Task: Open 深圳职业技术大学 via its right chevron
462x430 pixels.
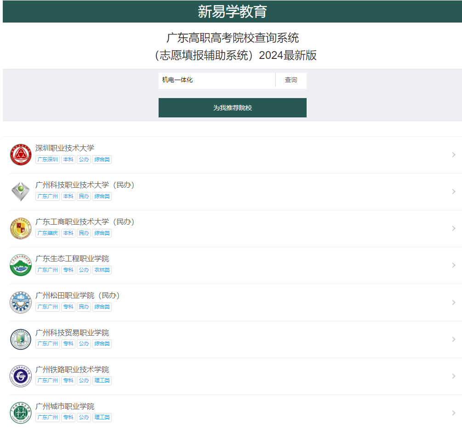Action: [x=454, y=155]
